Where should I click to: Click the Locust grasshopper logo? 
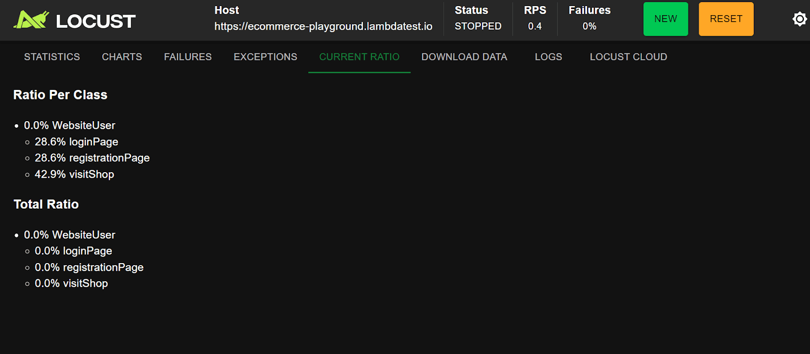[30, 19]
